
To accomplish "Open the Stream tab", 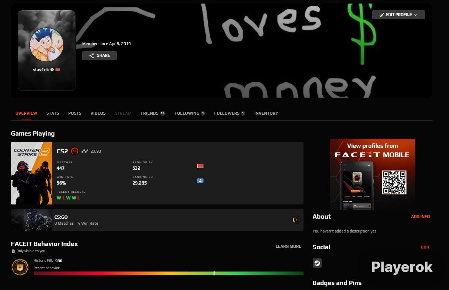I will pyautogui.click(x=123, y=113).
